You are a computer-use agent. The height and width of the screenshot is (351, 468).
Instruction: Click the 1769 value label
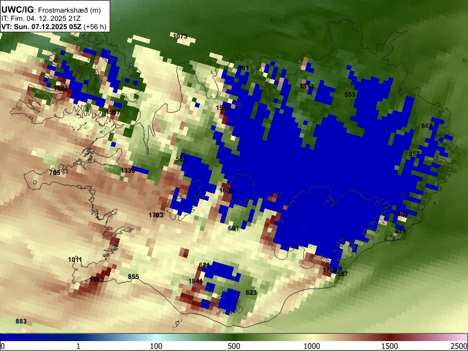(330, 271)
